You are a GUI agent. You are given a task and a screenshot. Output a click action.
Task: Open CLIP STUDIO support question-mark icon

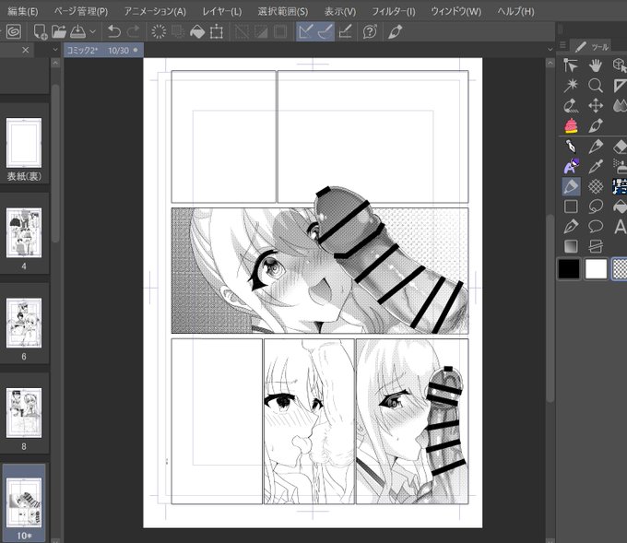[x=370, y=31]
